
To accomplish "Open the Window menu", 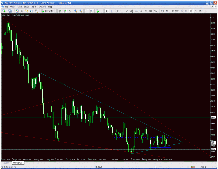I will click(x=43, y=7).
